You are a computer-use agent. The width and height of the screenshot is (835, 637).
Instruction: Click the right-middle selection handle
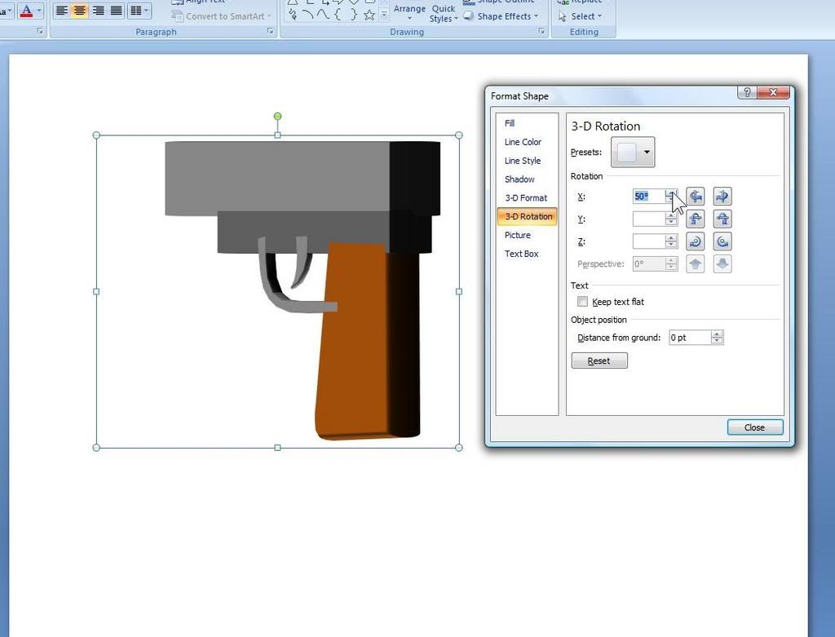pos(459,291)
